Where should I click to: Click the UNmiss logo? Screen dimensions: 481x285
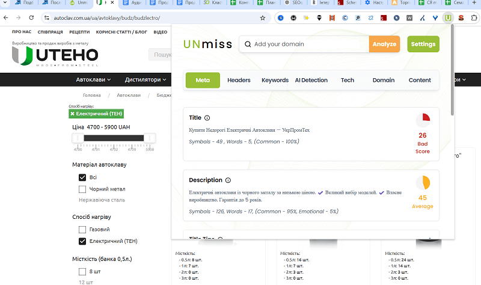pyautogui.click(x=207, y=44)
